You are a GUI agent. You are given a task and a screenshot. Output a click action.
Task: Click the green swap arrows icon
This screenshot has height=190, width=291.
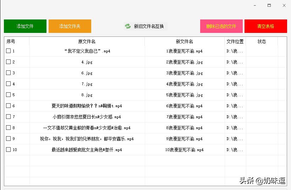tap(128, 26)
